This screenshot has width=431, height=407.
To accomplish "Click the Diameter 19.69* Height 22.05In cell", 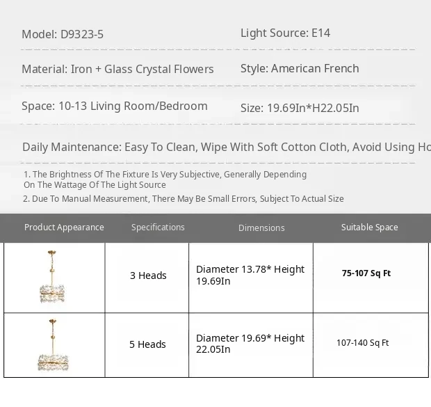I will tap(250, 344).
